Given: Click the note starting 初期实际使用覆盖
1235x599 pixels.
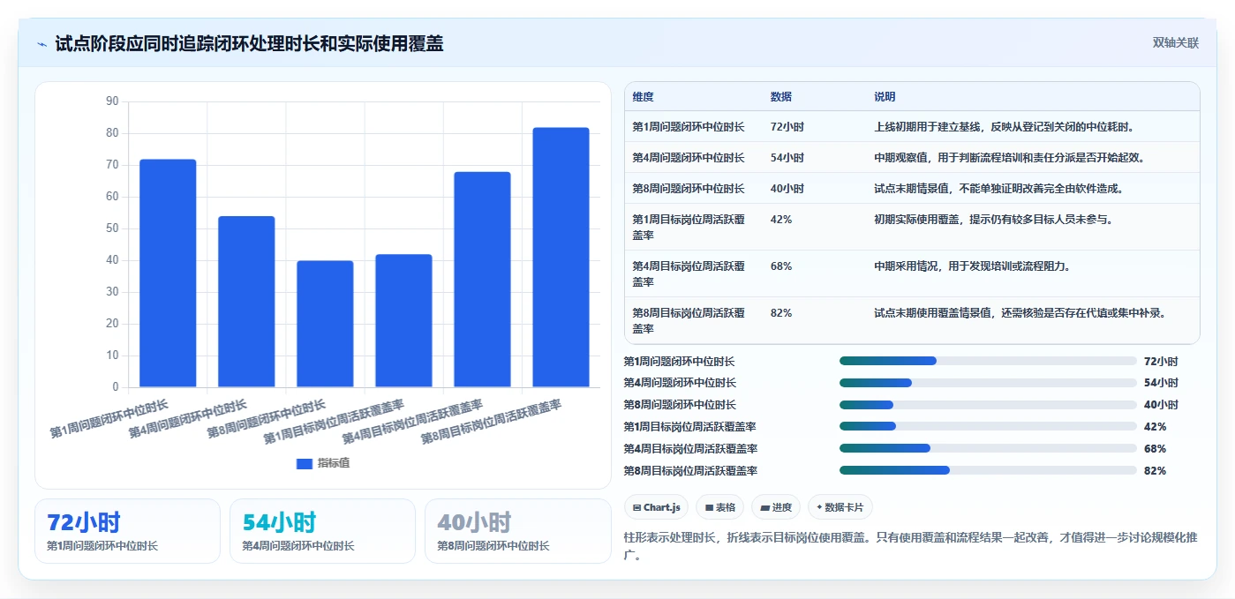Looking at the screenshot, I should pos(994,220).
